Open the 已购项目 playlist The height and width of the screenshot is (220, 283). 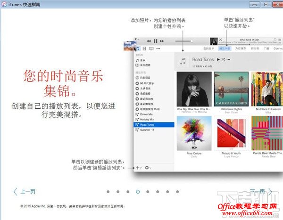tap(143, 78)
